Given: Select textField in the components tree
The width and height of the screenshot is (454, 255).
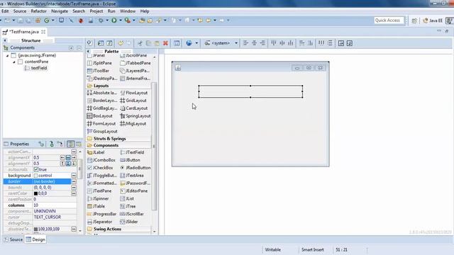Looking at the screenshot, I should pyautogui.click(x=39, y=68).
